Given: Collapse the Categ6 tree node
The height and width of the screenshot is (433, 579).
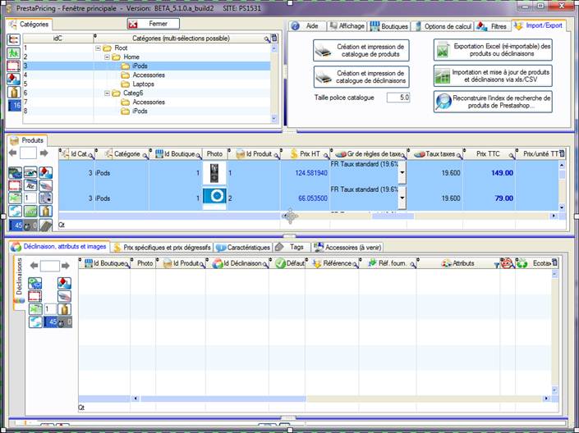Looking at the screenshot, I should click(x=107, y=93).
